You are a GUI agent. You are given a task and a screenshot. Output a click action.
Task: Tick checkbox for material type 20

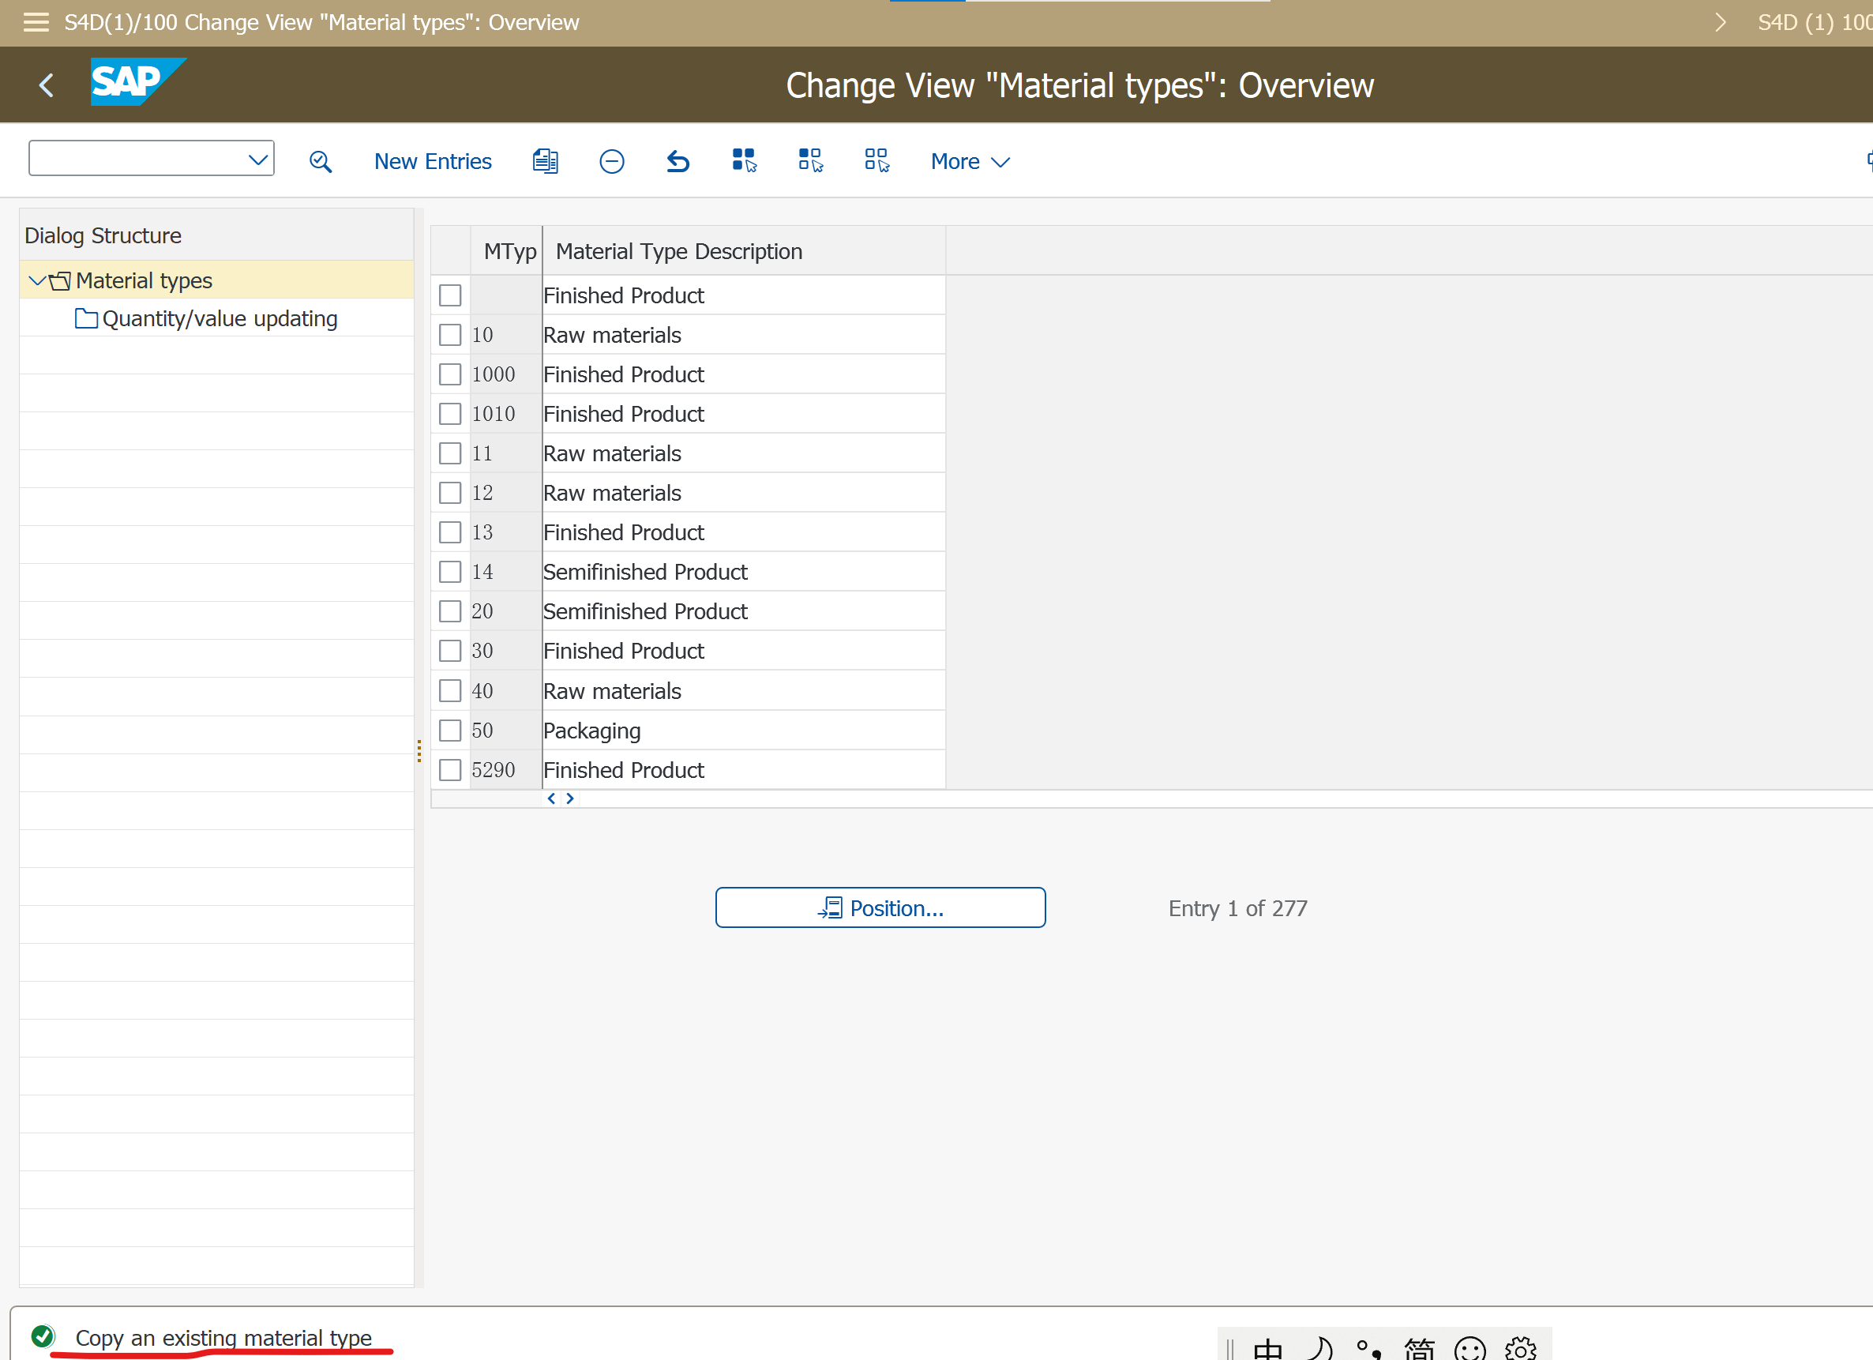(450, 611)
